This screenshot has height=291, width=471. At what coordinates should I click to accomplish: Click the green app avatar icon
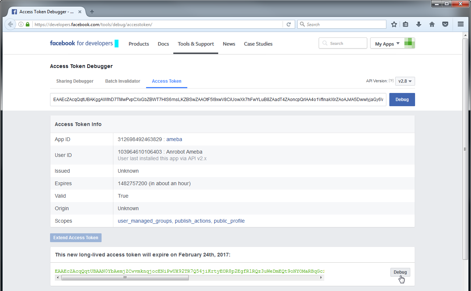[x=410, y=43]
